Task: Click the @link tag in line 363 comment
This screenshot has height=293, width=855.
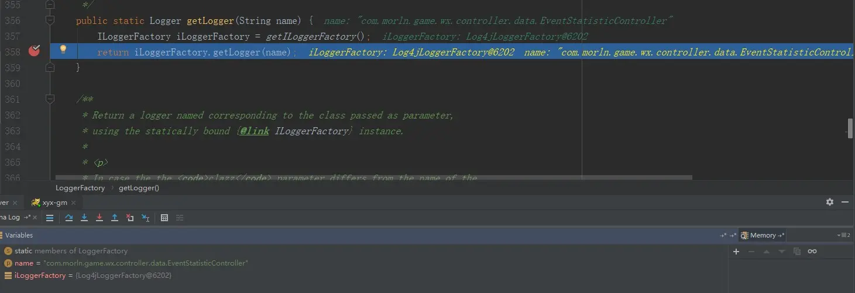Action: [x=254, y=131]
